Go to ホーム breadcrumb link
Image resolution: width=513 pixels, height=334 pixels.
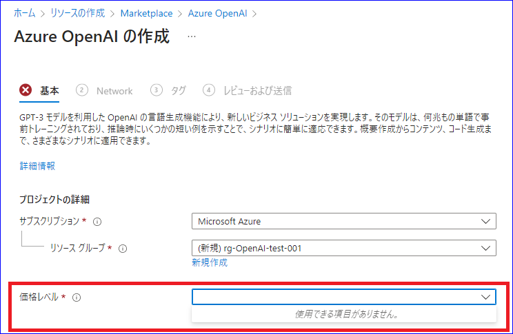point(25,13)
